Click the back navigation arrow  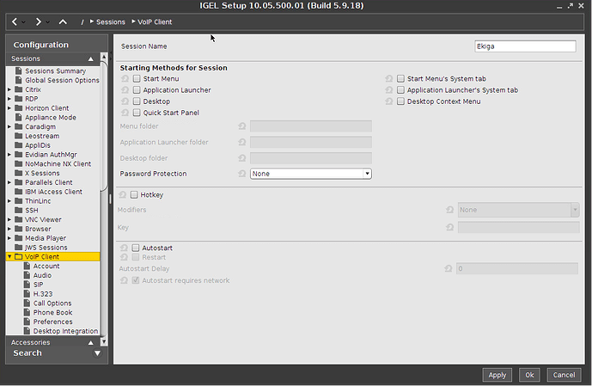(x=15, y=21)
